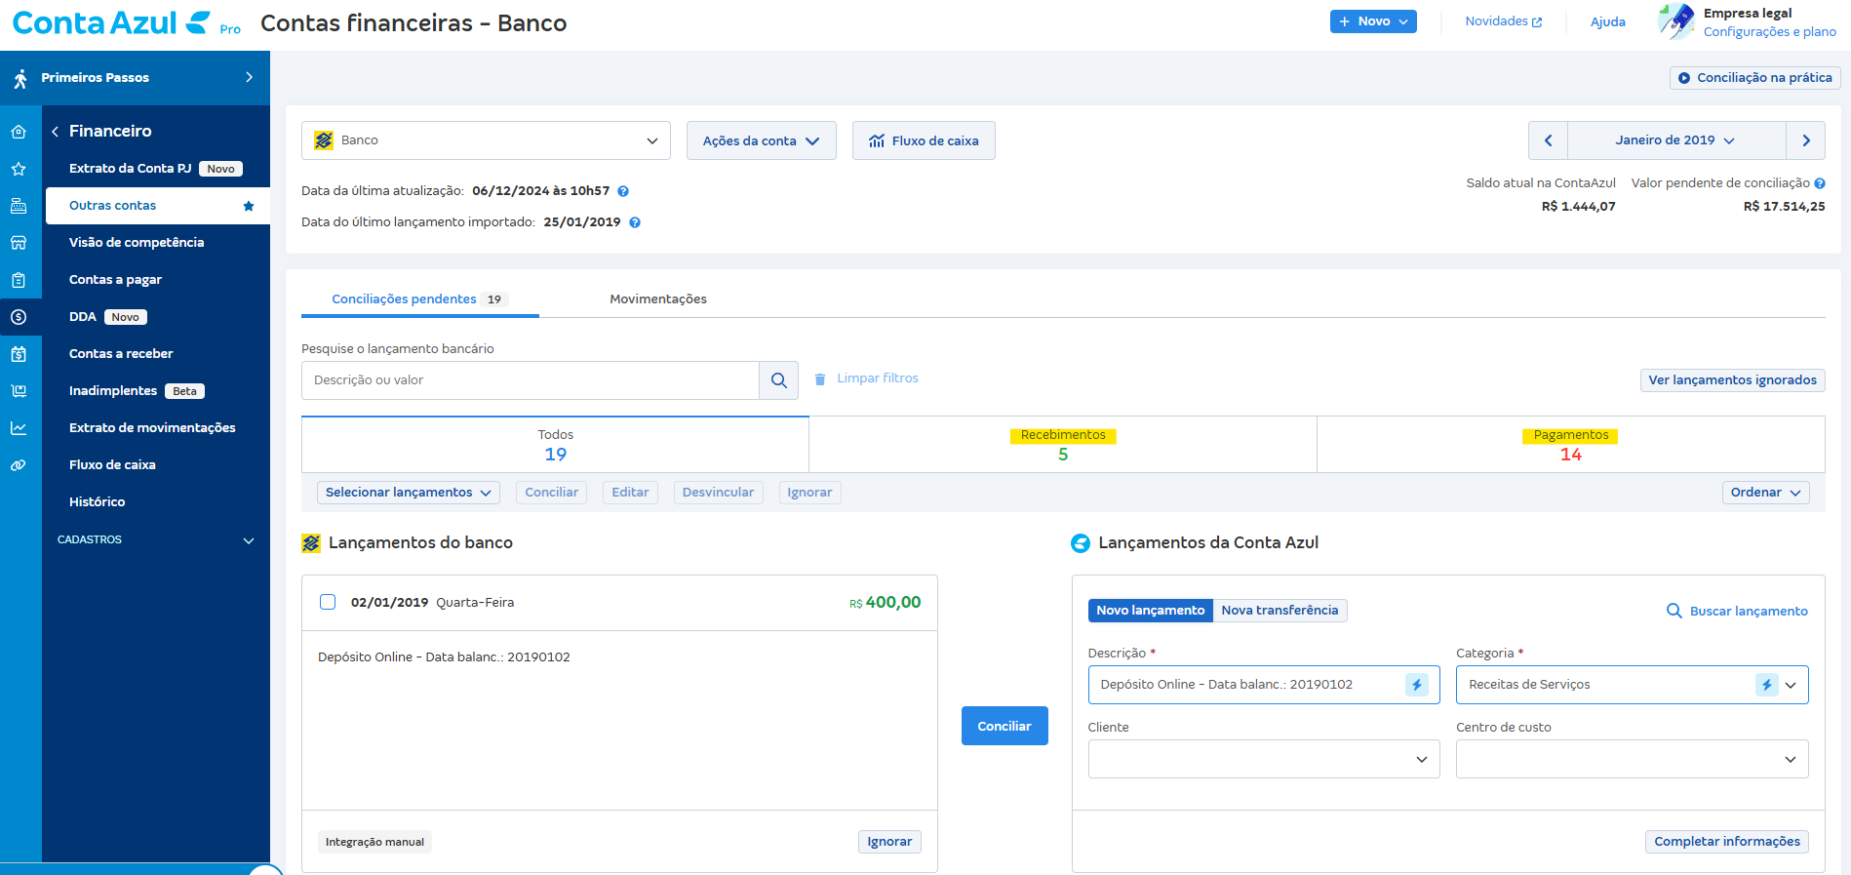Click the help icon beside última atualização date
Image resolution: width=1851 pixels, height=875 pixels.
[623, 191]
